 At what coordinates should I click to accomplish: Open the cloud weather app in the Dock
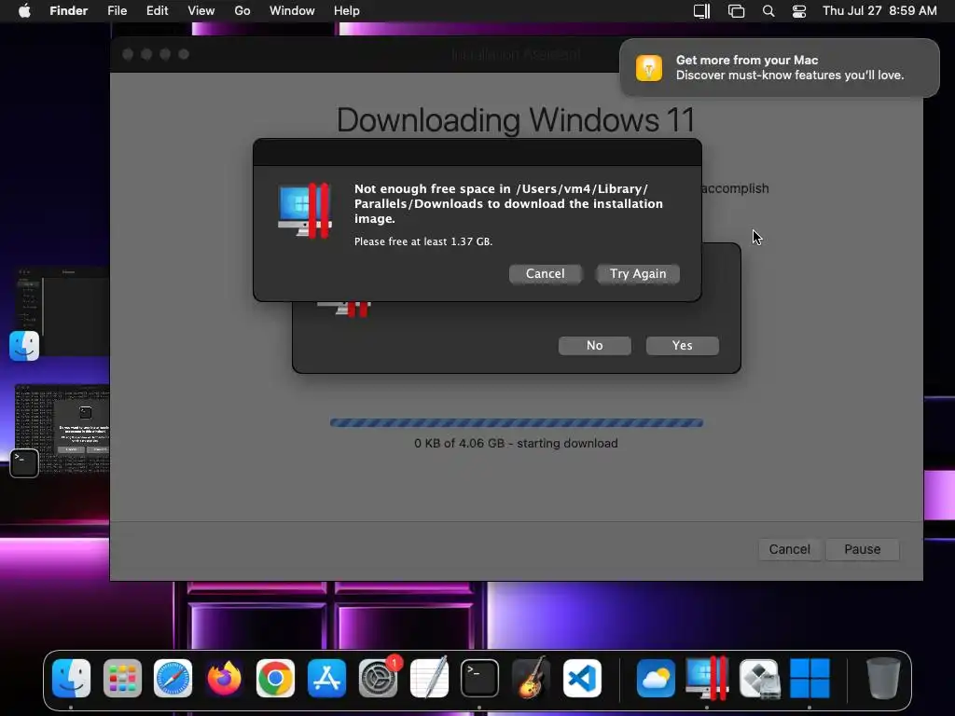[x=656, y=679]
